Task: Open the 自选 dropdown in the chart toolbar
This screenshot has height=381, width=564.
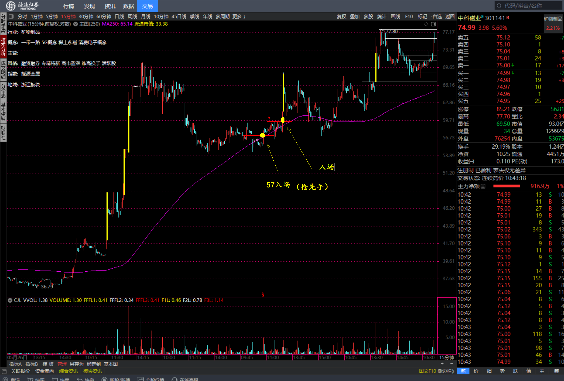Action: [x=436, y=17]
